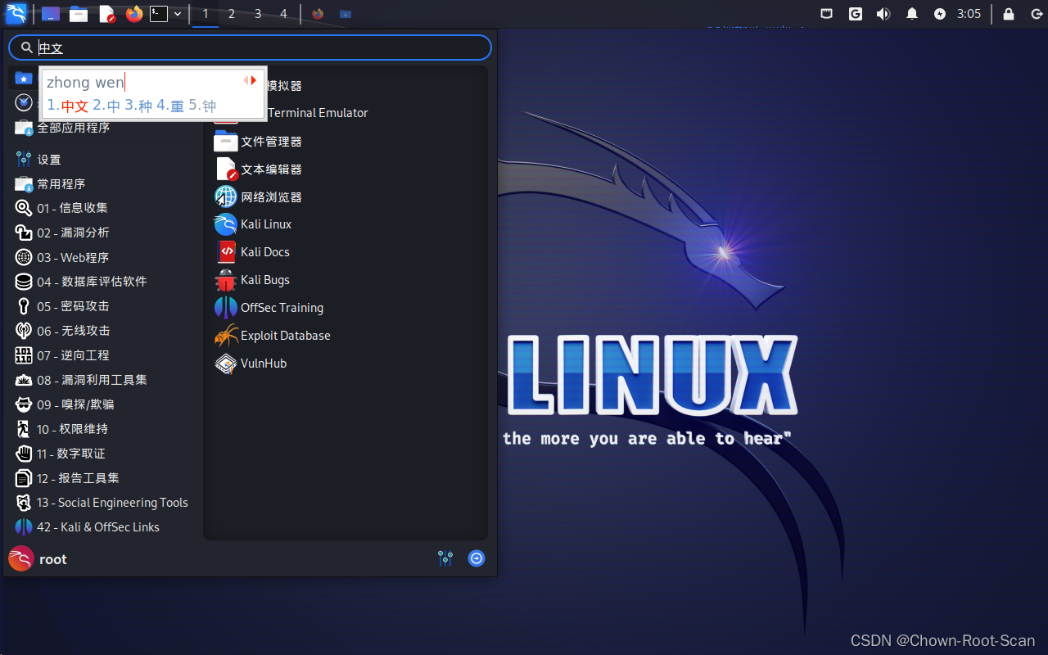Viewport: 1048px width, 655px height.
Task: Switch to workspace 4
Action: [x=283, y=14]
